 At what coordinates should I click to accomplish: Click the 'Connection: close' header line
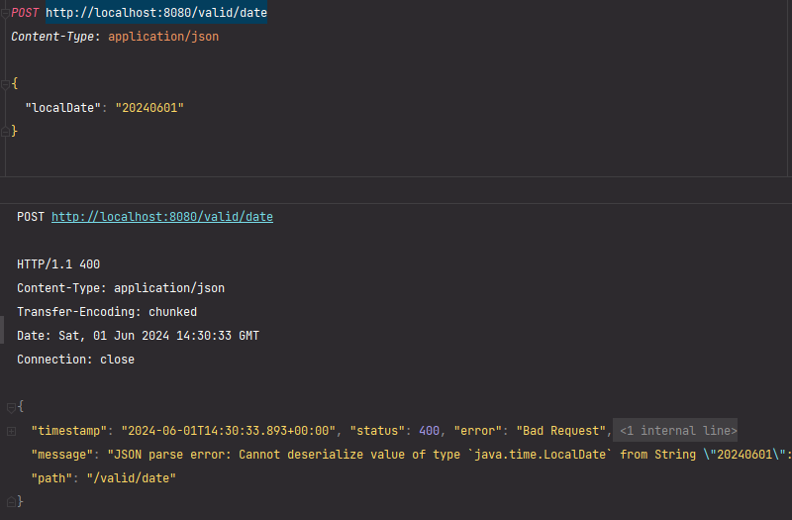[x=76, y=360]
